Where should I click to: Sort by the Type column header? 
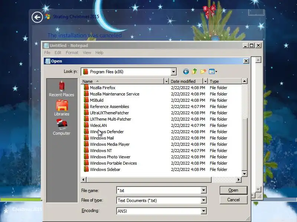pos(225,81)
